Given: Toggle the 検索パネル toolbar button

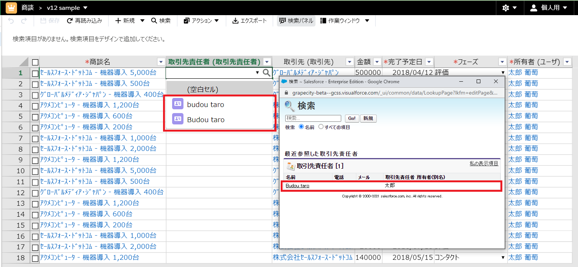Looking at the screenshot, I should point(296,21).
